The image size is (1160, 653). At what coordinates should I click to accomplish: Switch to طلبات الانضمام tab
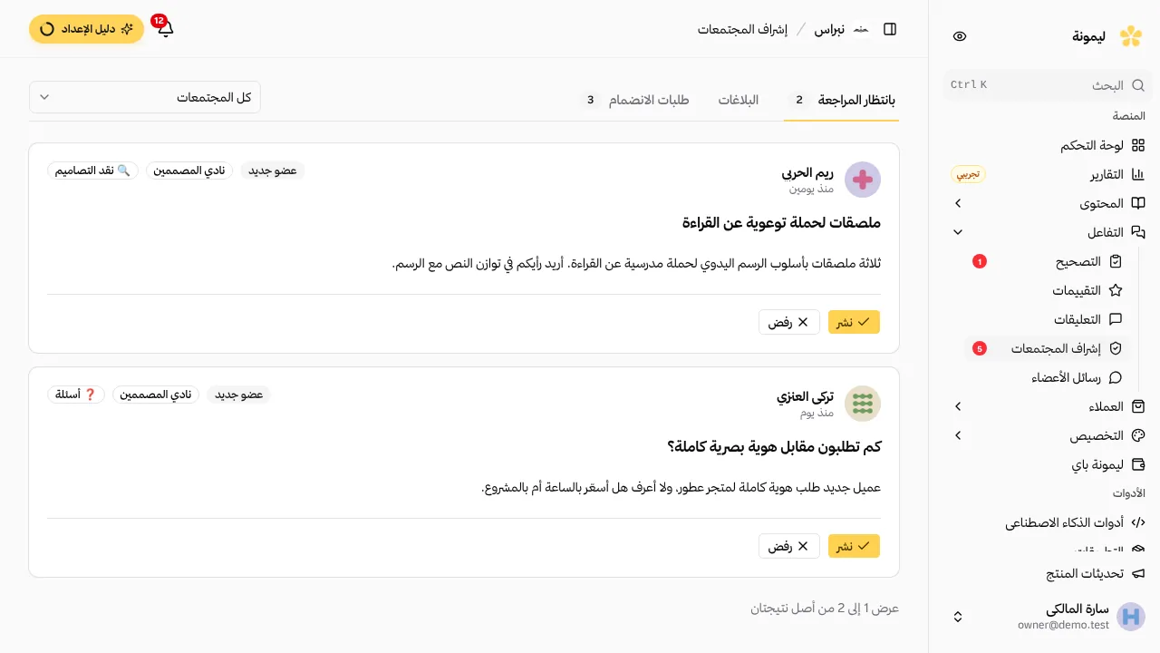pyautogui.click(x=635, y=100)
